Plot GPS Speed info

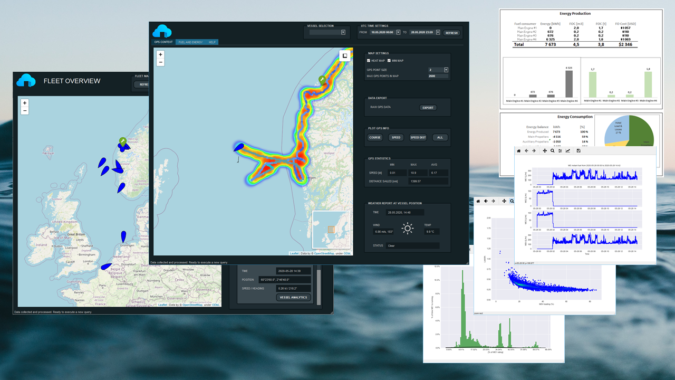pos(396,137)
